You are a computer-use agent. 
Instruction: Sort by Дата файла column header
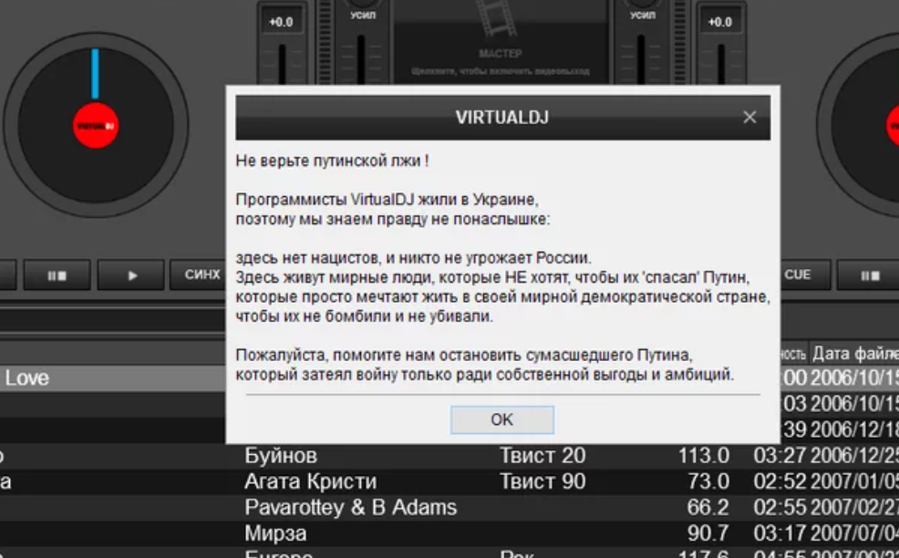pos(855,354)
